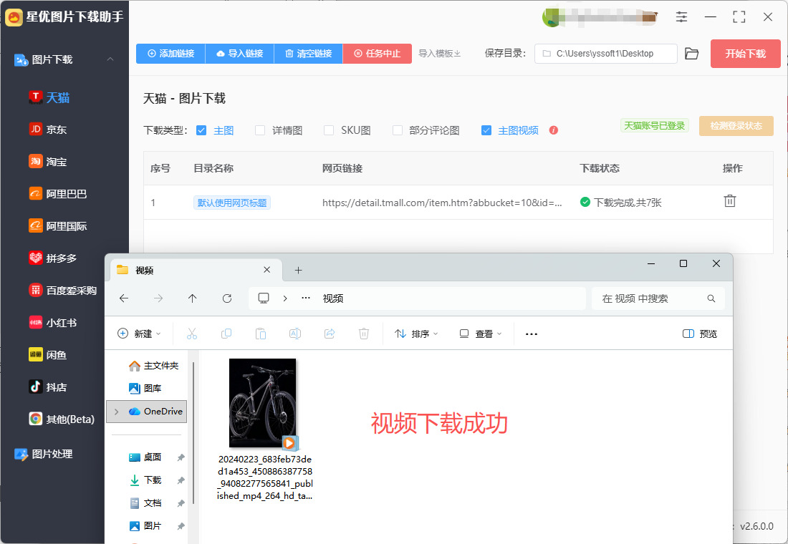The height and width of the screenshot is (544, 788).
Task: Open 百度爱采购 in the sidebar
Action: click(63, 291)
